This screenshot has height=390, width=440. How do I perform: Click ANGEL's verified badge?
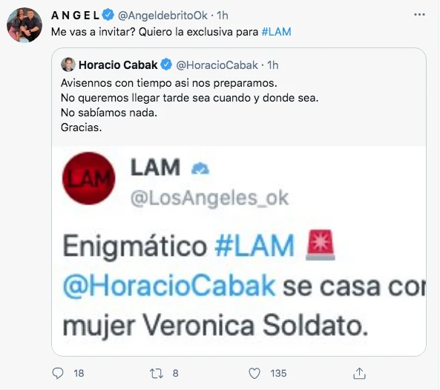(108, 15)
